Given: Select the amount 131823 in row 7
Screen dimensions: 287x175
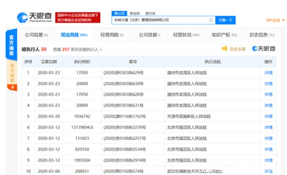Looking at the screenshot, I should click(x=82, y=138).
